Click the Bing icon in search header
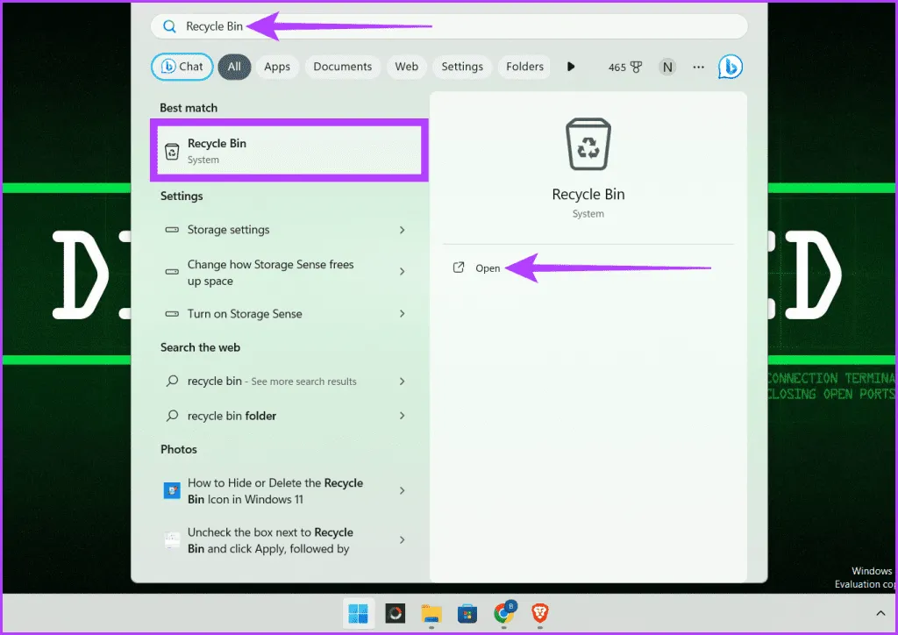 tap(730, 67)
